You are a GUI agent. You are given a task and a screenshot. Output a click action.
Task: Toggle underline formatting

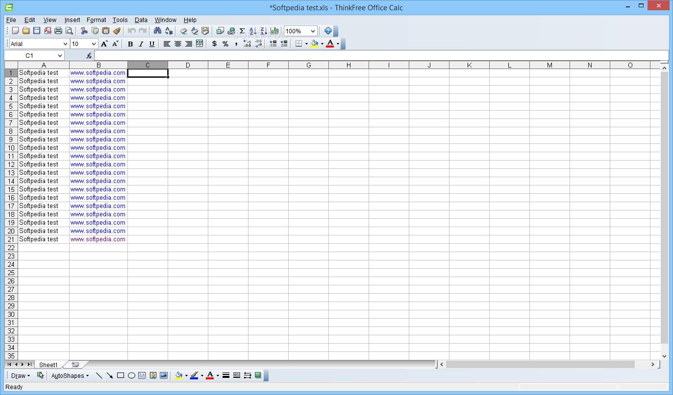[152, 44]
